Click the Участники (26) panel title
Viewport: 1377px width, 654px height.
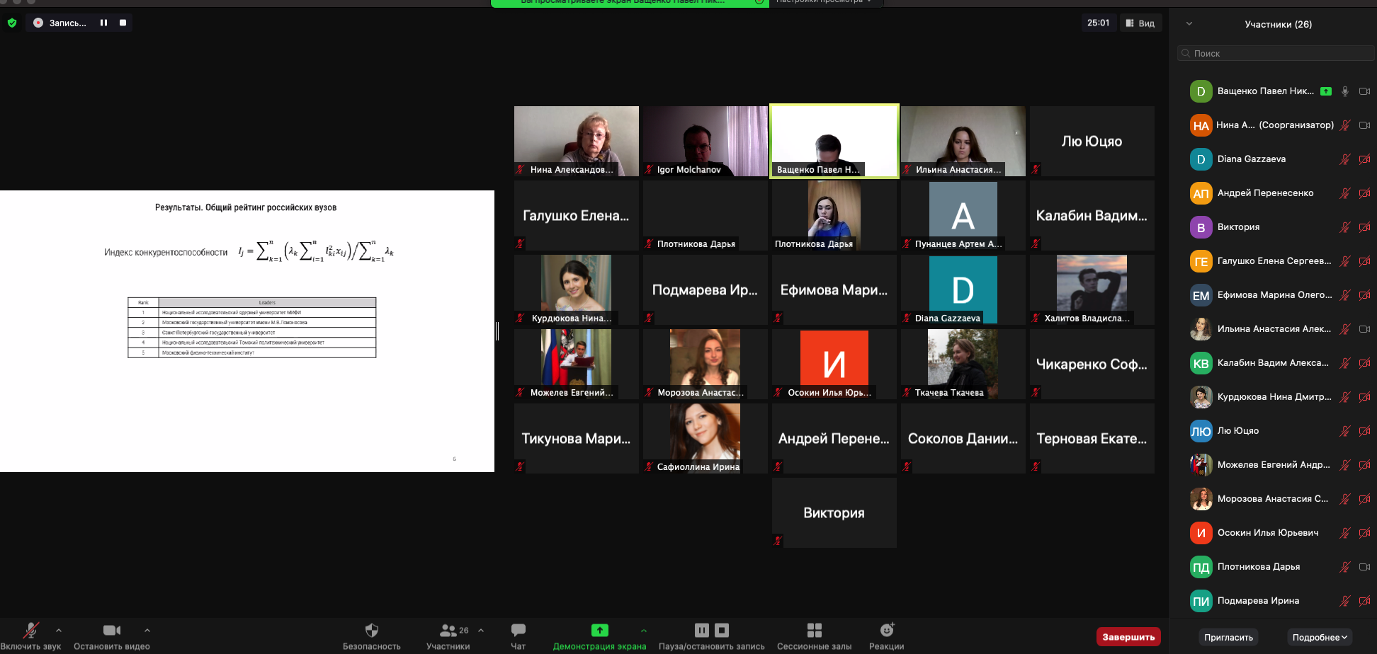tap(1278, 24)
